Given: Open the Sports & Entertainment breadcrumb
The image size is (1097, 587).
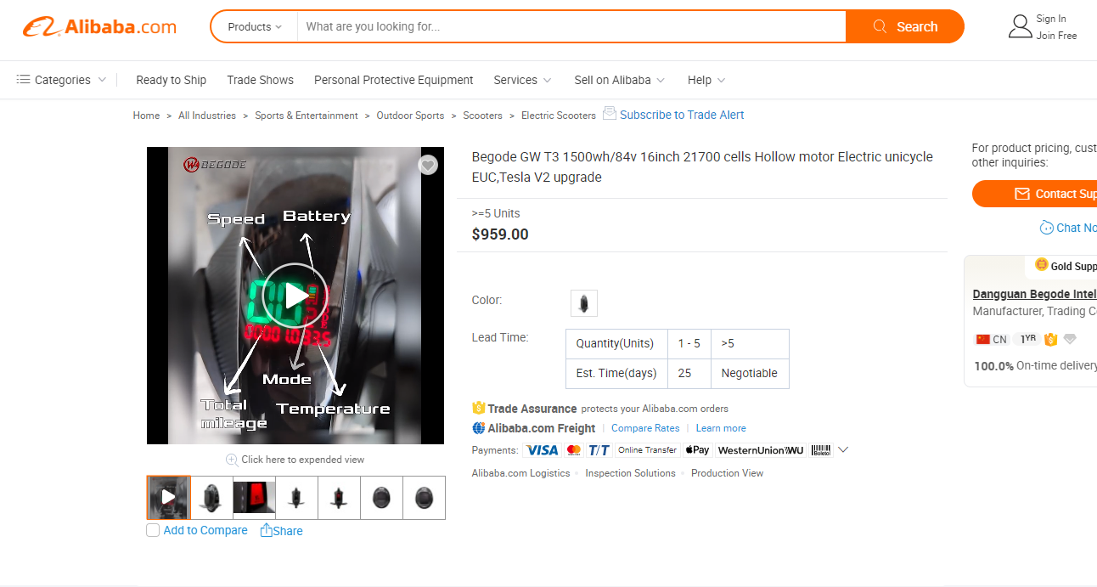Looking at the screenshot, I should 307,116.
